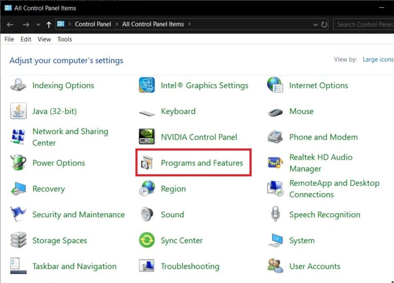
Task: Click the Java (32-bit) coffee cup icon
Action: pos(18,111)
